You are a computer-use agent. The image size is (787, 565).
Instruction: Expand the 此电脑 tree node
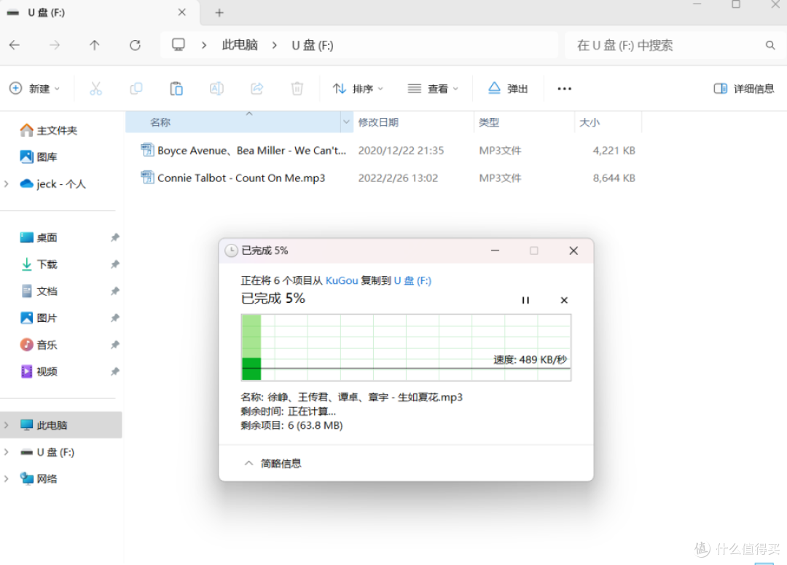6,425
